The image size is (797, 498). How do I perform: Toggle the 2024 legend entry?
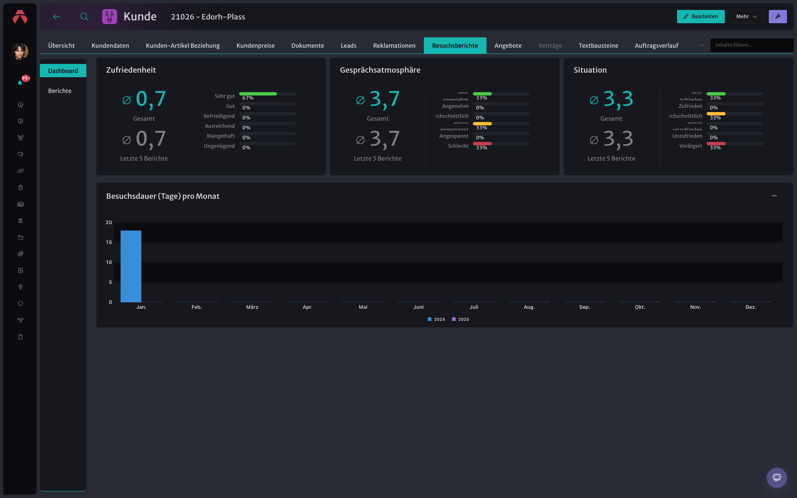click(x=436, y=320)
